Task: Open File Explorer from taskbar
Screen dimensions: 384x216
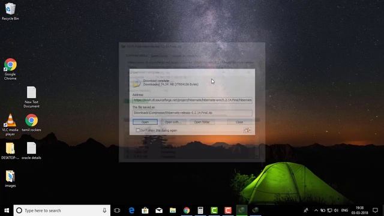Action: tap(173, 211)
